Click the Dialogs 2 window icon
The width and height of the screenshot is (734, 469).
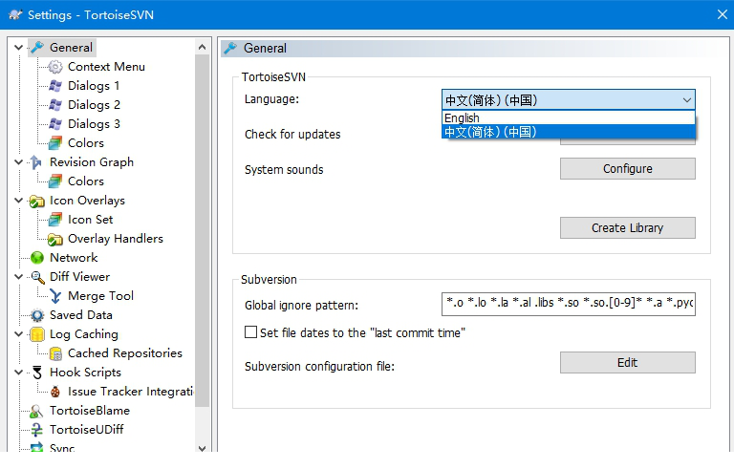click(55, 105)
